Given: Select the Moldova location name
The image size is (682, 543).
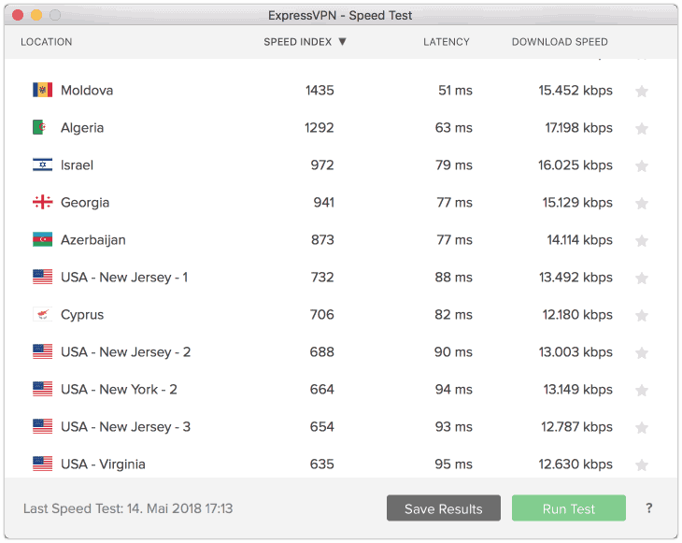Looking at the screenshot, I should tap(87, 90).
